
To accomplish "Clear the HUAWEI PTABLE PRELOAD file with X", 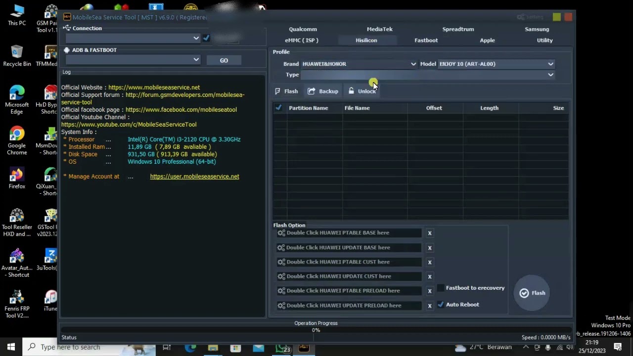I will (x=430, y=291).
